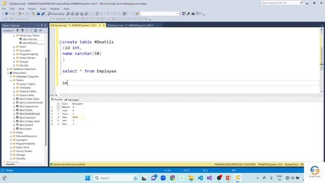Open Chrome from the taskbar
Screen dimensions: 325x183
[x=173, y=178]
